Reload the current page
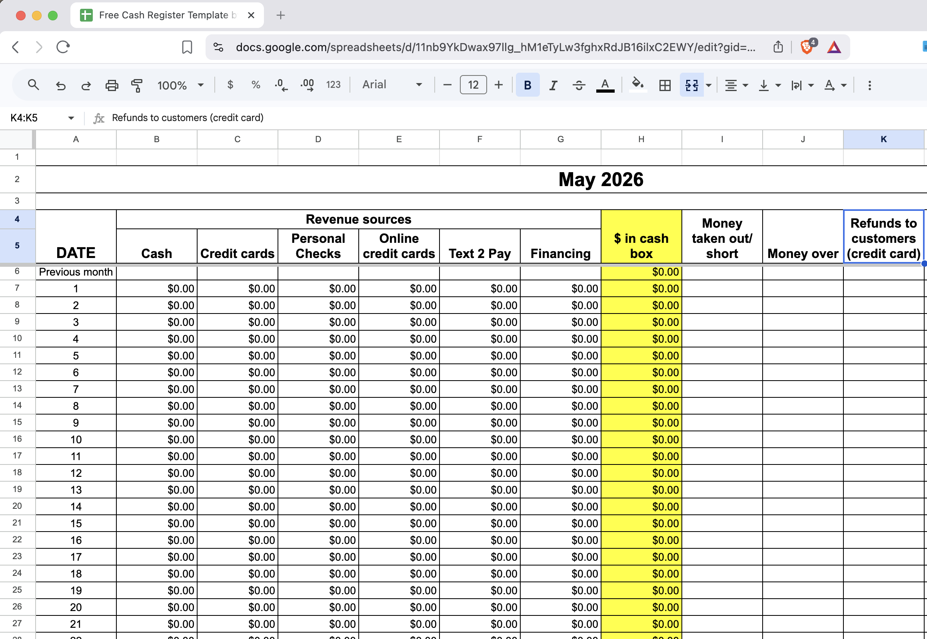 coord(63,47)
